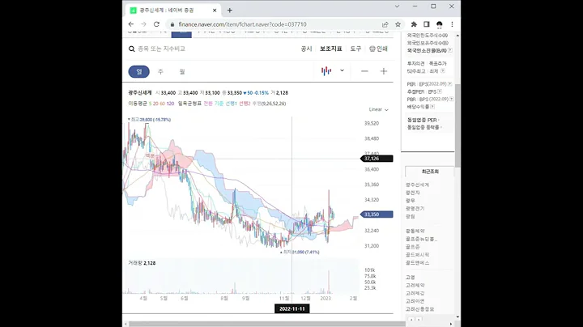The image size is (583, 327).
Task: Open the 동일업종 등락률 link
Action: click(x=423, y=127)
